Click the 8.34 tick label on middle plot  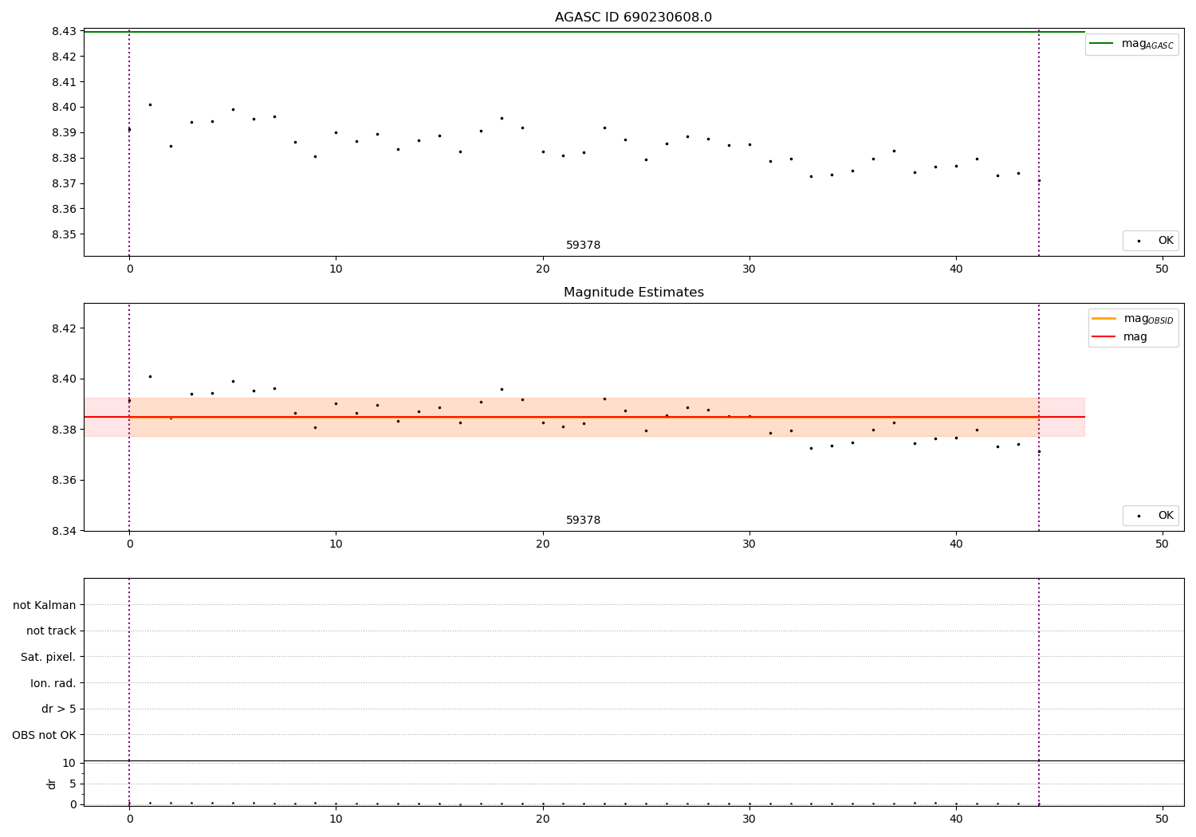pos(64,531)
